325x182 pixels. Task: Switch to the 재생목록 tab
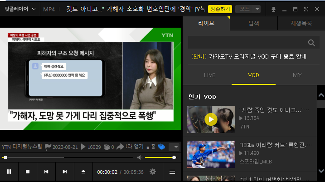(301, 23)
